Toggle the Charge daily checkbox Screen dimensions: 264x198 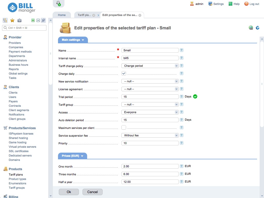point(124,73)
